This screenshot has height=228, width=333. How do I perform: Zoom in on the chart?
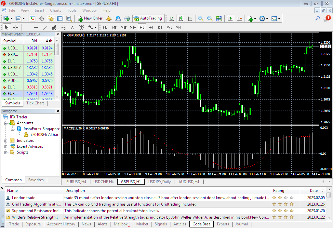point(200,19)
